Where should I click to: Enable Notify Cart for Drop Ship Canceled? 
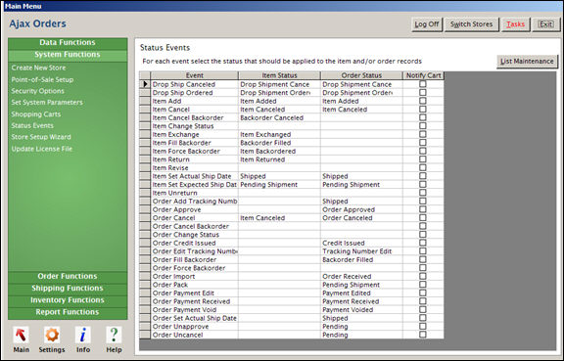click(x=423, y=84)
